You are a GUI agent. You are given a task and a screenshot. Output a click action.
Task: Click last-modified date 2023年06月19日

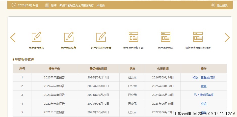(x=98, y=104)
